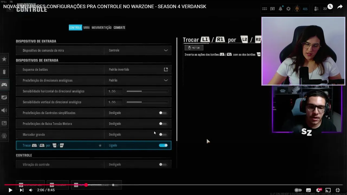Toggle Predefinições de Controles simplificados switch
The height and width of the screenshot is (195, 347).
[x=163, y=113]
